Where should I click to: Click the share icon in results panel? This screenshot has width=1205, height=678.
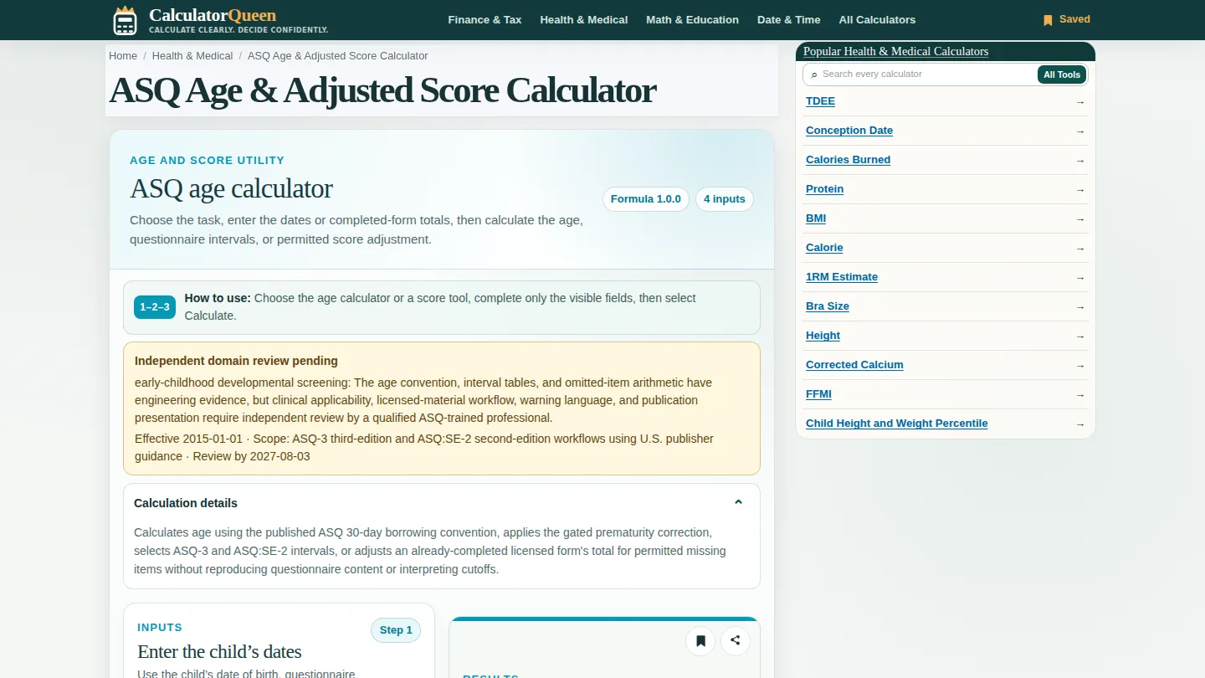736,641
